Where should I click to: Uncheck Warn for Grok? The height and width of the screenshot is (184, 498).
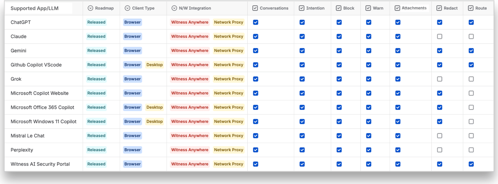pyautogui.click(x=369, y=79)
